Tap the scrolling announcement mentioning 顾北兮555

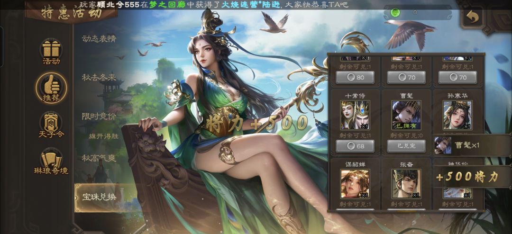pyautogui.click(x=214, y=5)
